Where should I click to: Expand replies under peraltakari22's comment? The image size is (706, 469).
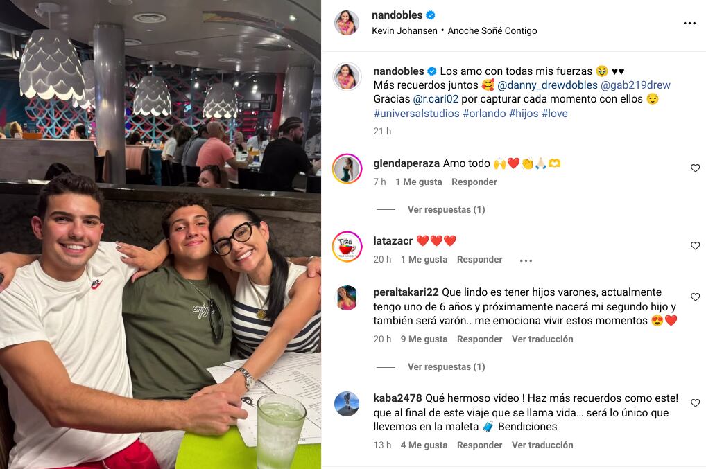click(446, 367)
